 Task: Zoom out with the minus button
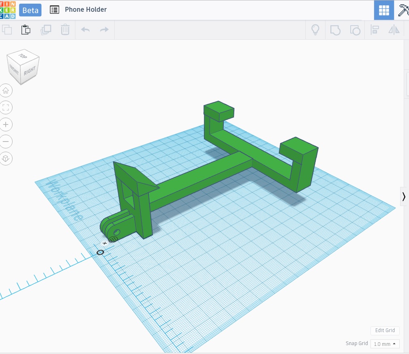[x=6, y=142]
